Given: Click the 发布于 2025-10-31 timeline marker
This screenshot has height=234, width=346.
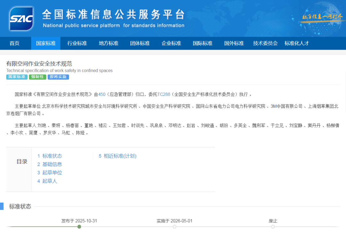Looking at the screenshot, I should coord(79,227).
